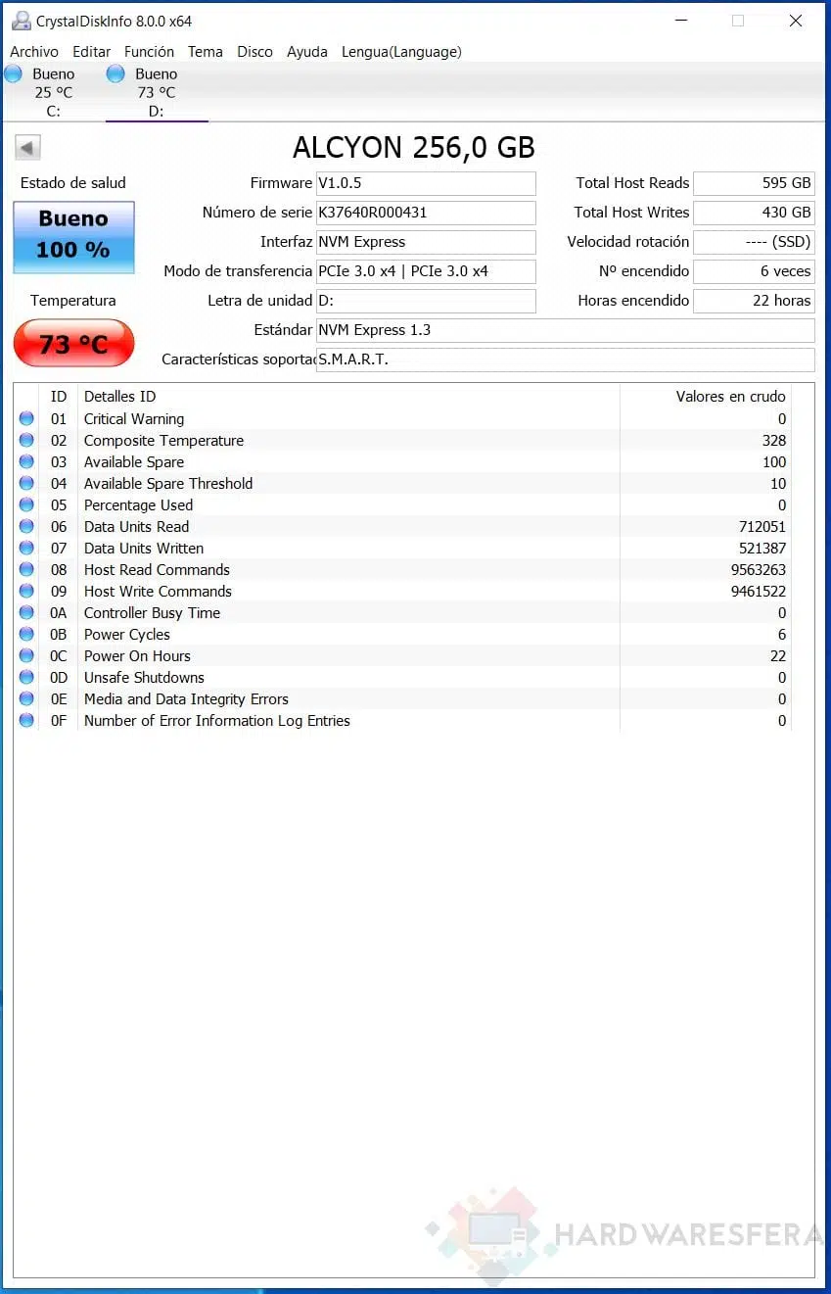Viewport: 831px width, 1294px height.
Task: Click the Total Host Reads value 595 GB
Action: click(x=754, y=183)
